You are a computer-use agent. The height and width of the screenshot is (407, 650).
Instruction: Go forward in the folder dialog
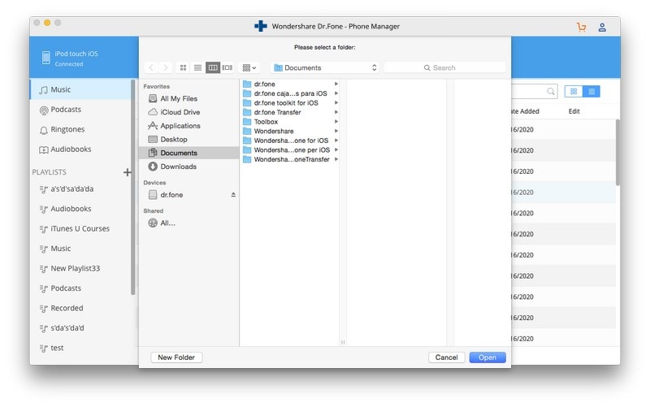165,67
